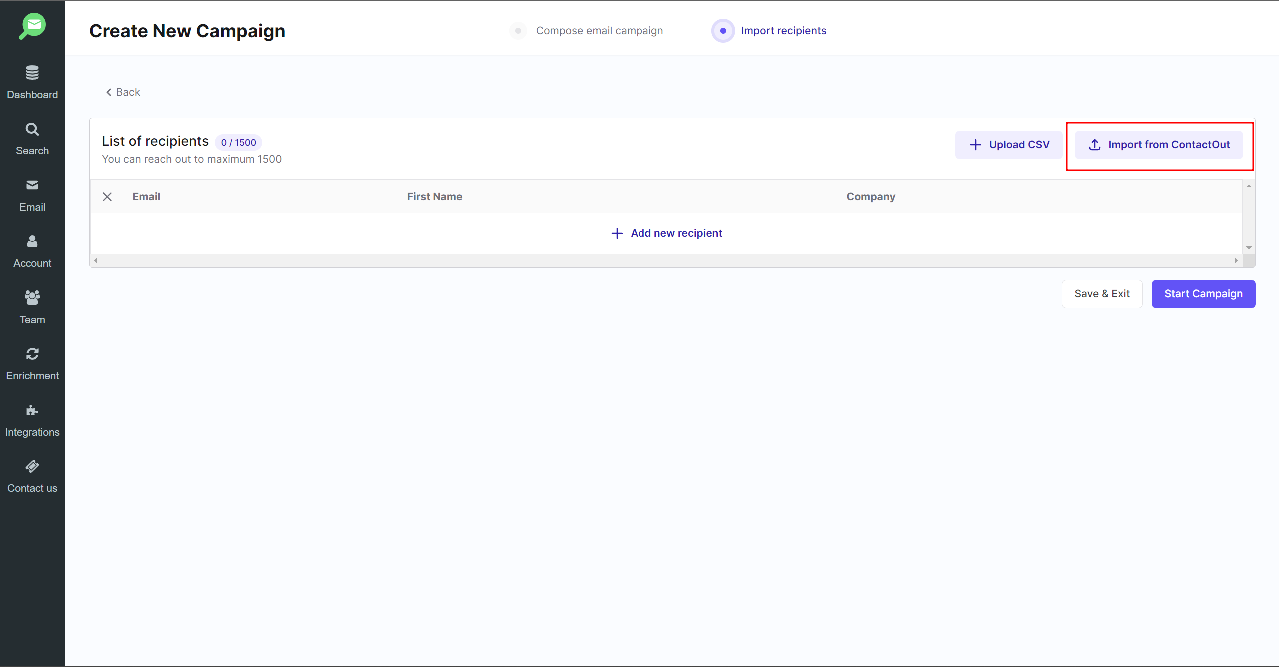Select the Import recipients step
The height and width of the screenshot is (667, 1279).
click(783, 31)
